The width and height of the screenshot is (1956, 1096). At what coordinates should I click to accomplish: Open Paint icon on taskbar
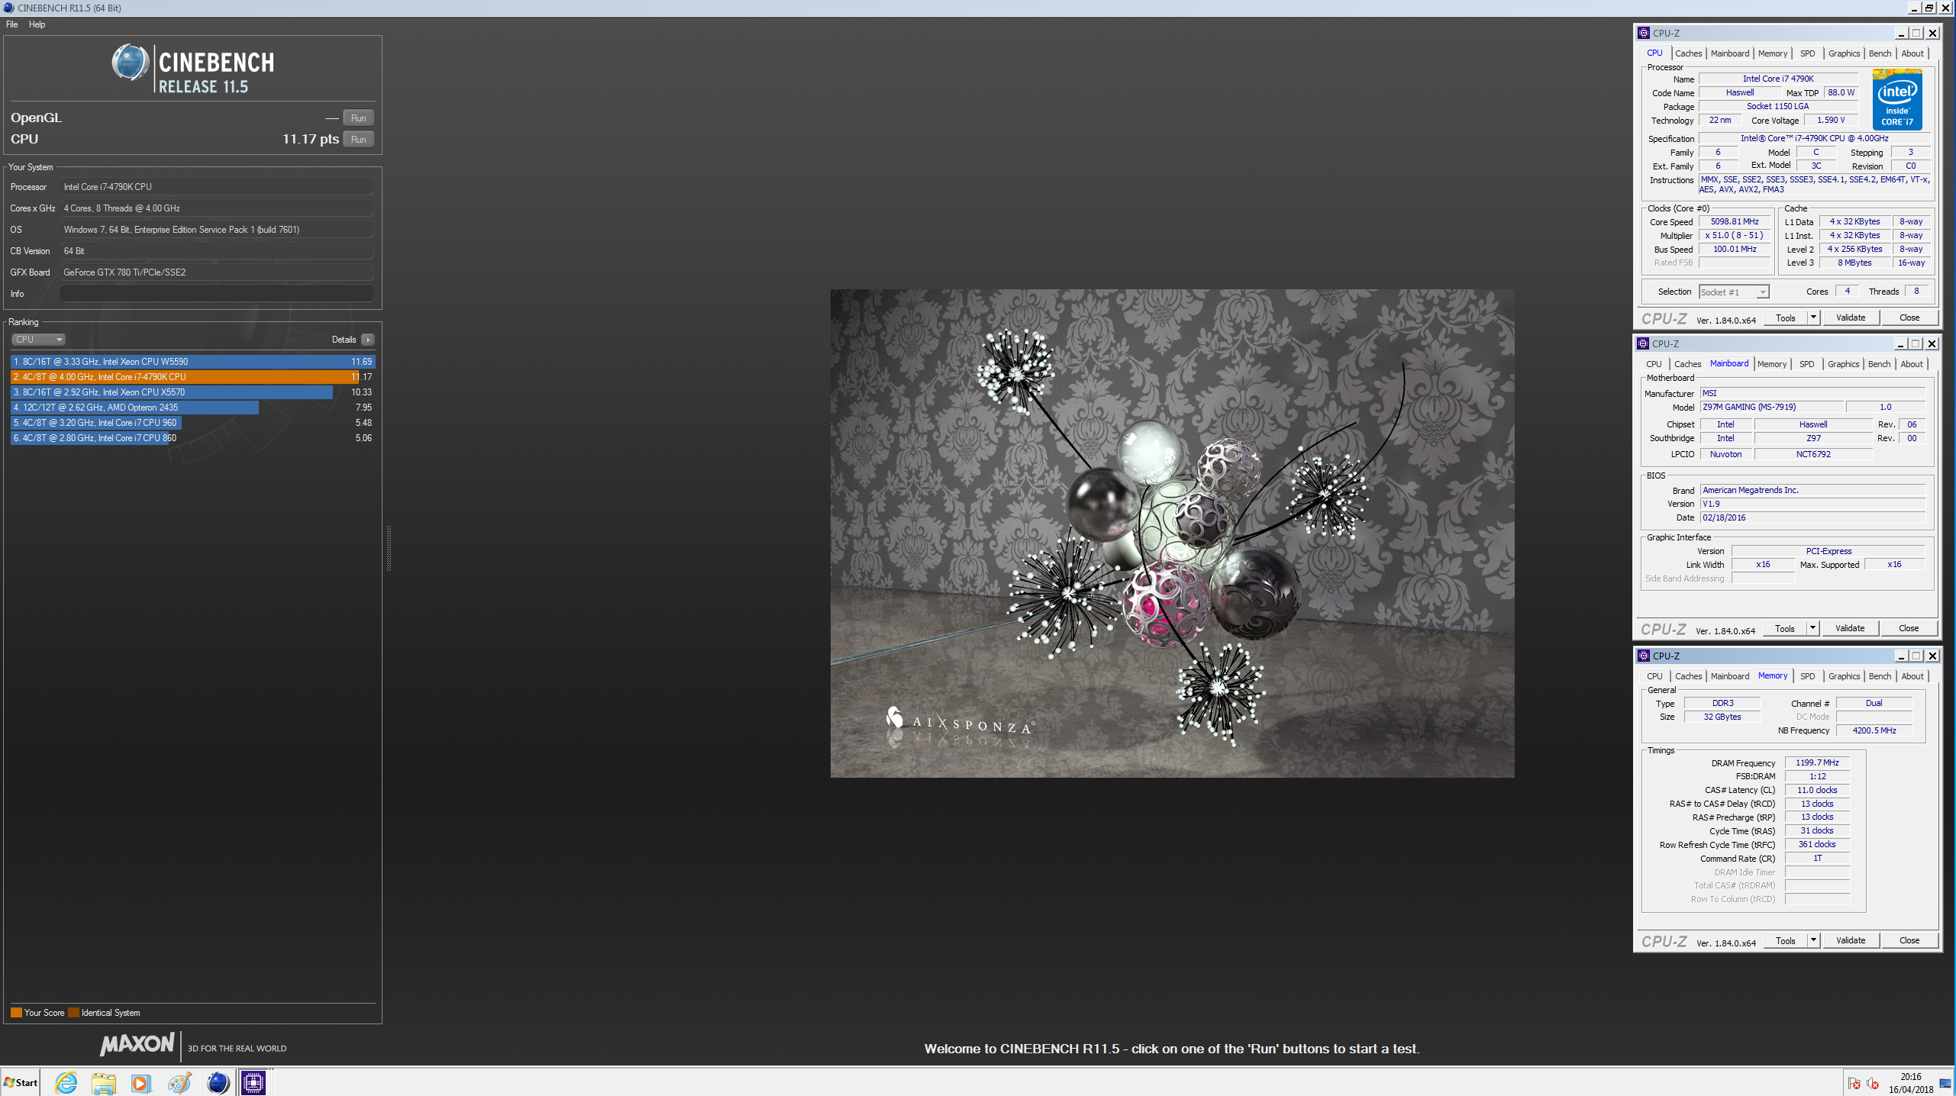(179, 1082)
